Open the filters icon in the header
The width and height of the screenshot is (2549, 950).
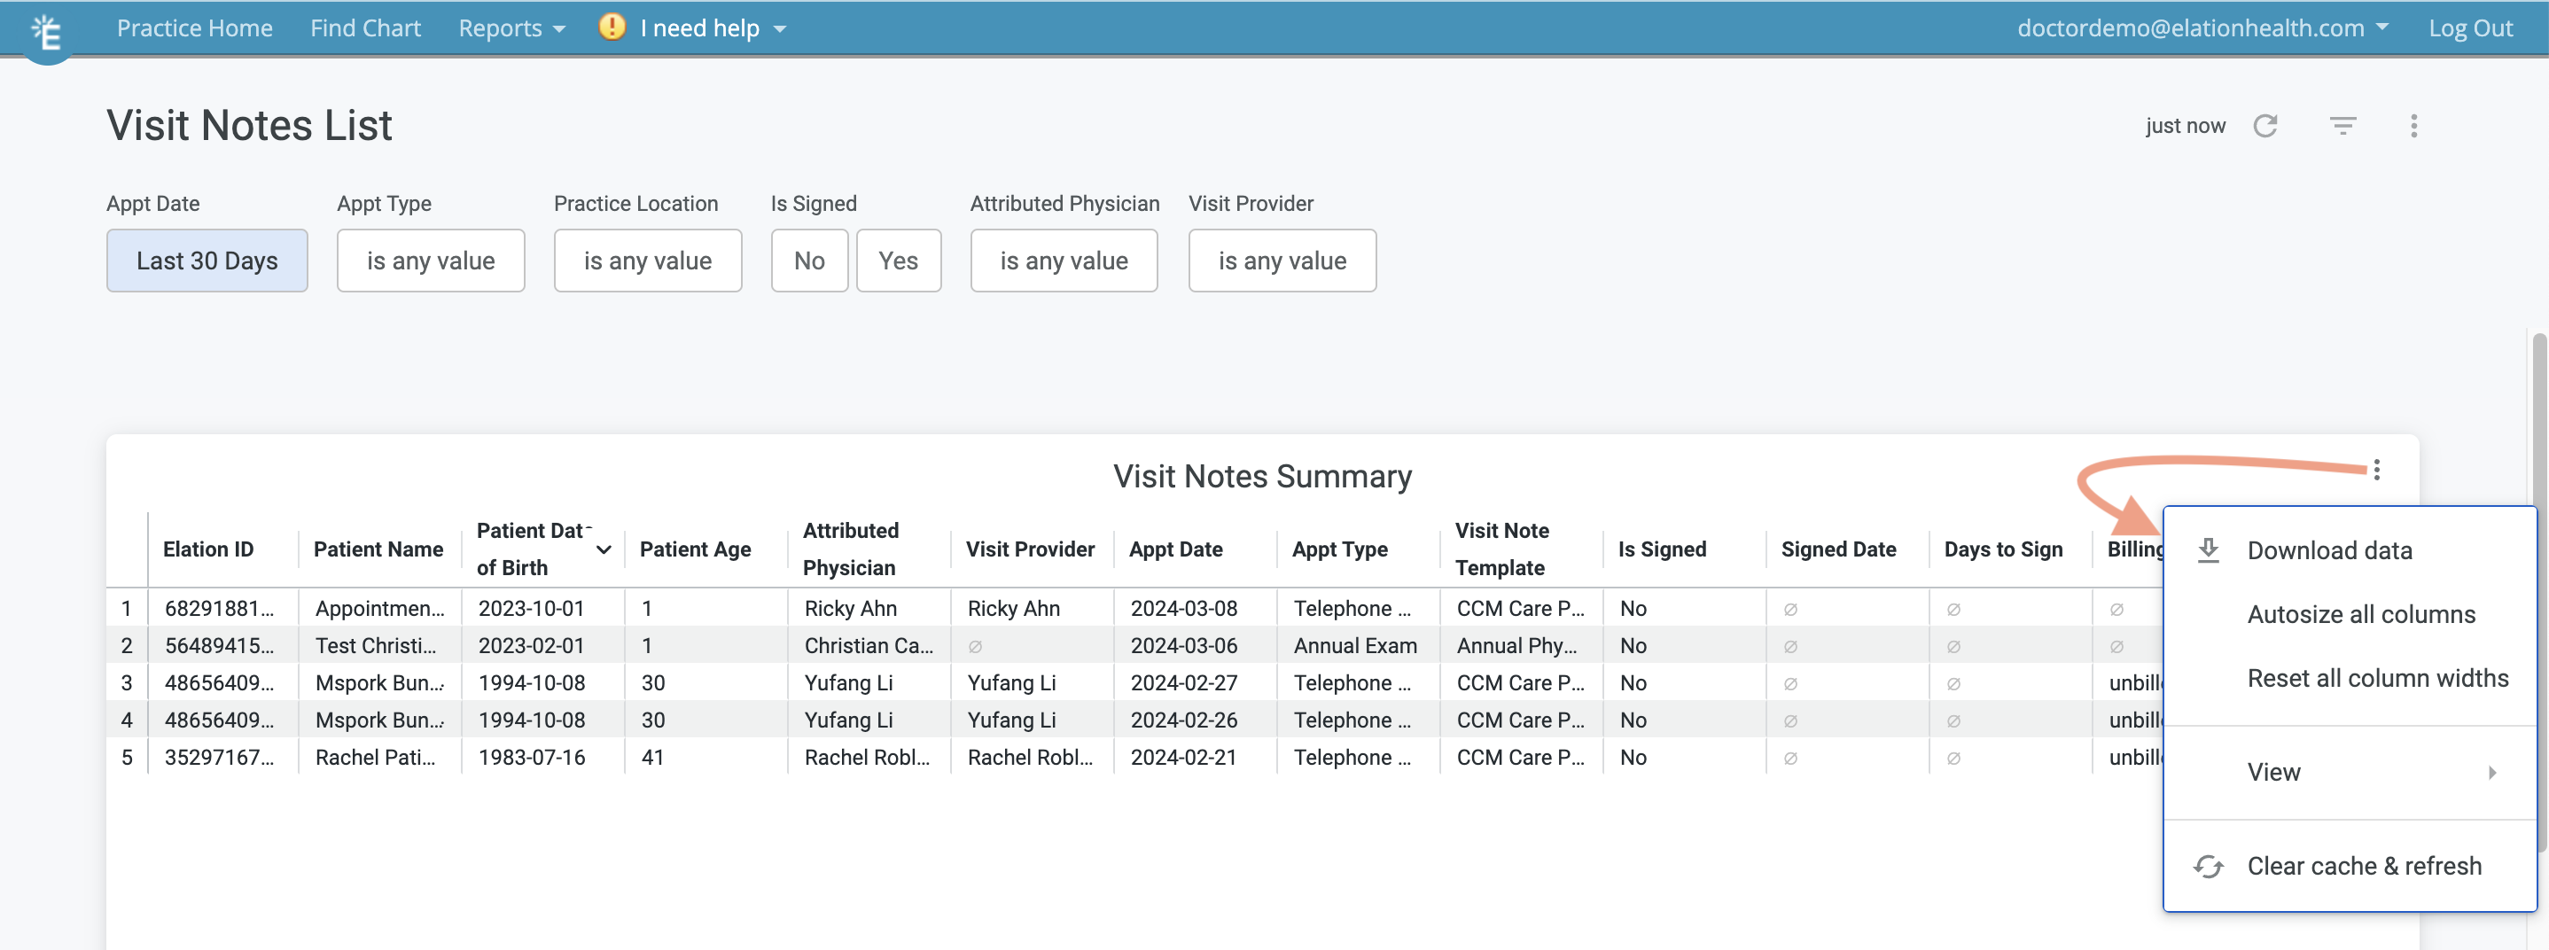coord(2343,126)
